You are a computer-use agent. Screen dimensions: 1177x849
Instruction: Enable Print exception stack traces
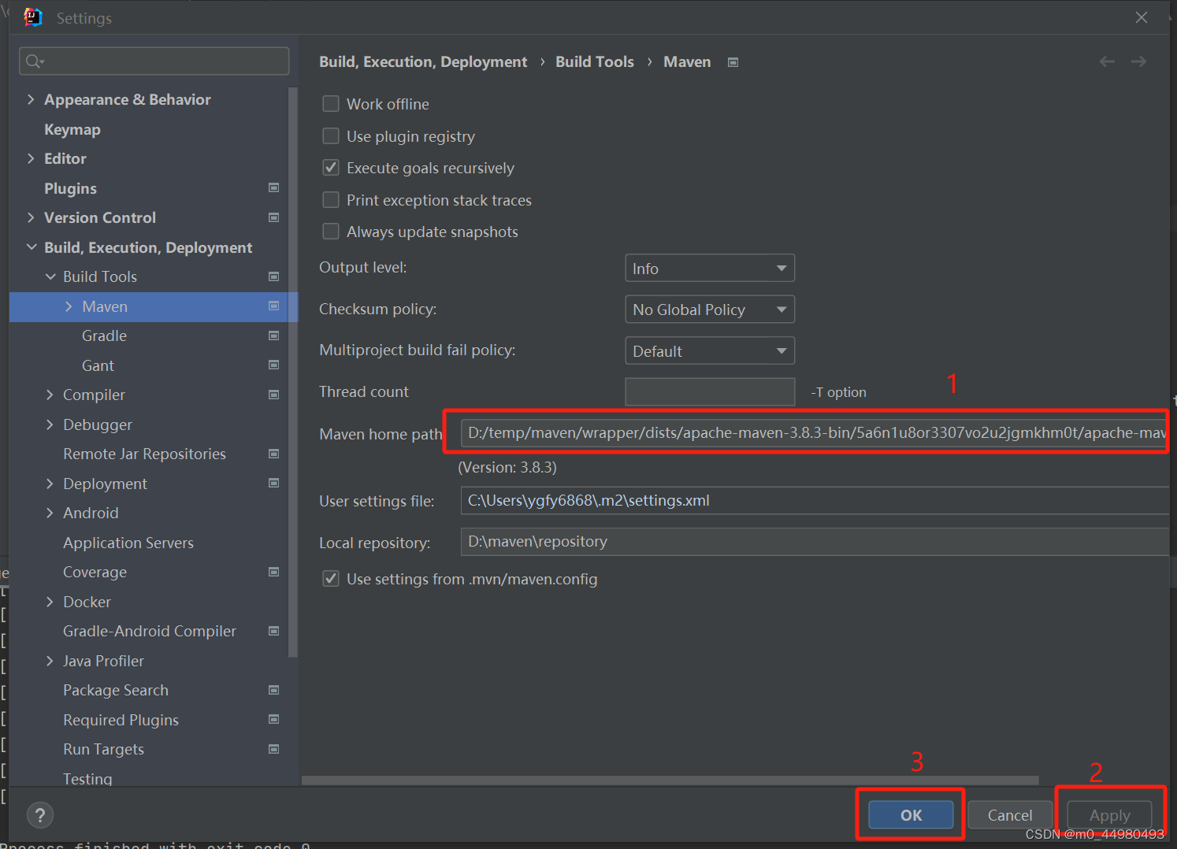point(331,200)
